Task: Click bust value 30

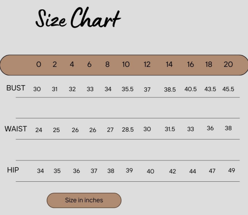Action: pos(37,89)
